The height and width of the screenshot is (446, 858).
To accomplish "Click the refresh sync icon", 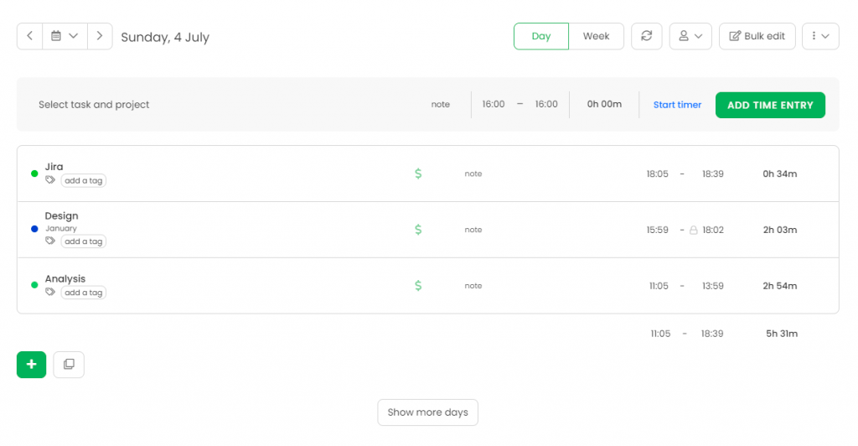I will pyautogui.click(x=646, y=36).
